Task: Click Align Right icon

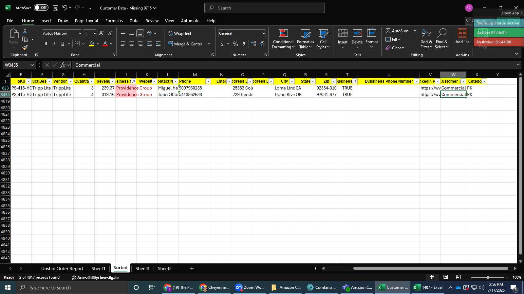Action: pos(140,44)
